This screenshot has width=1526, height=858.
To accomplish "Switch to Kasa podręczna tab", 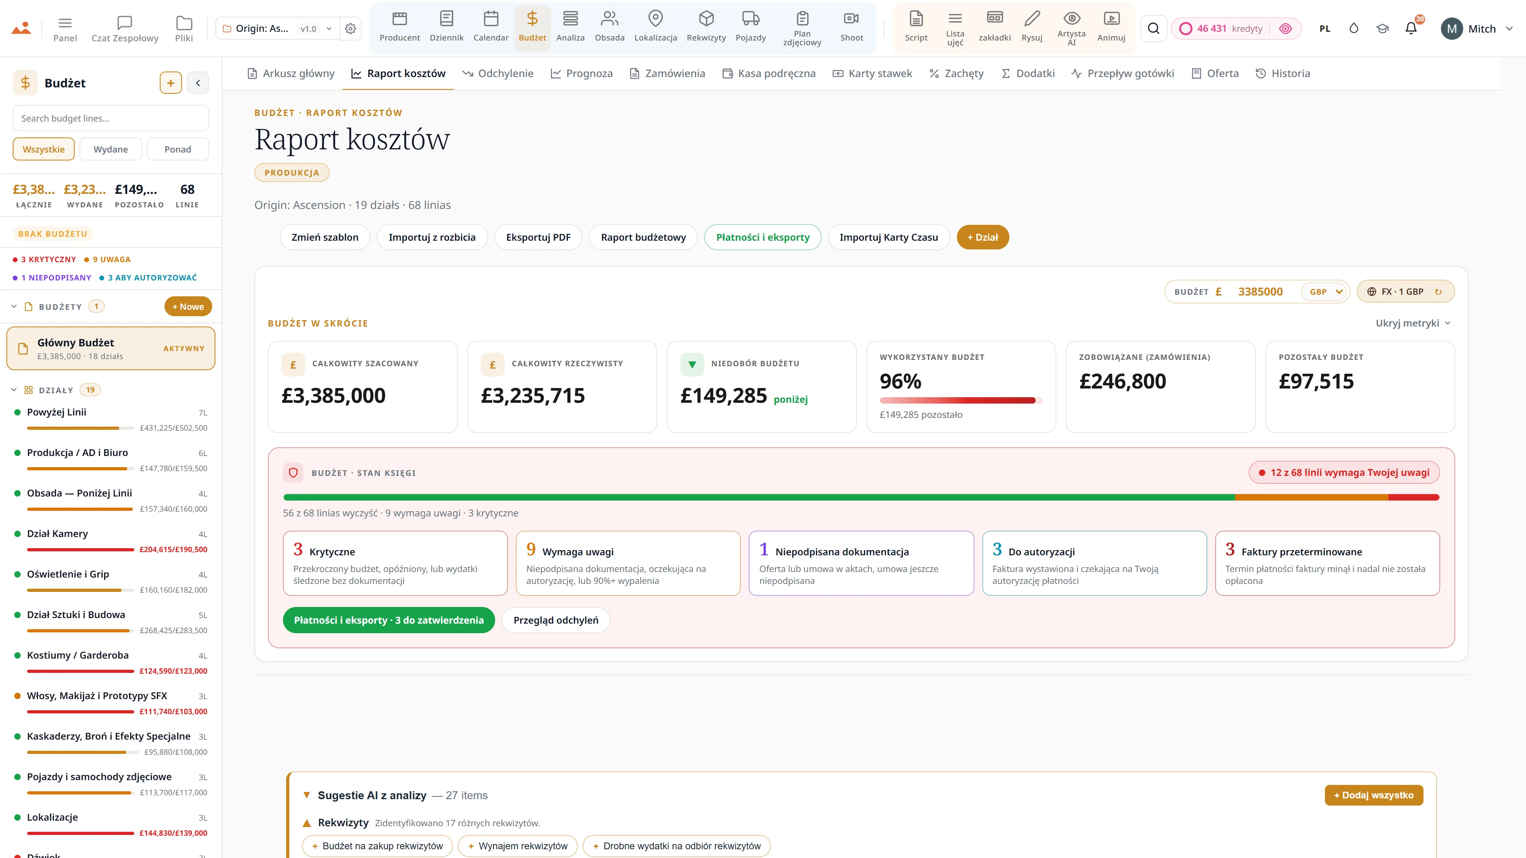I will click(769, 73).
